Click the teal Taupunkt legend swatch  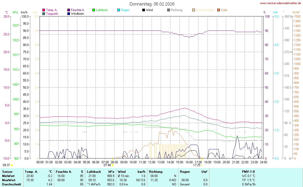[44, 14]
